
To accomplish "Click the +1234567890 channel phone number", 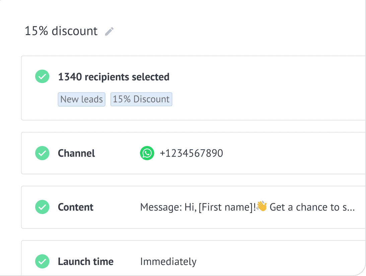I will (191, 153).
